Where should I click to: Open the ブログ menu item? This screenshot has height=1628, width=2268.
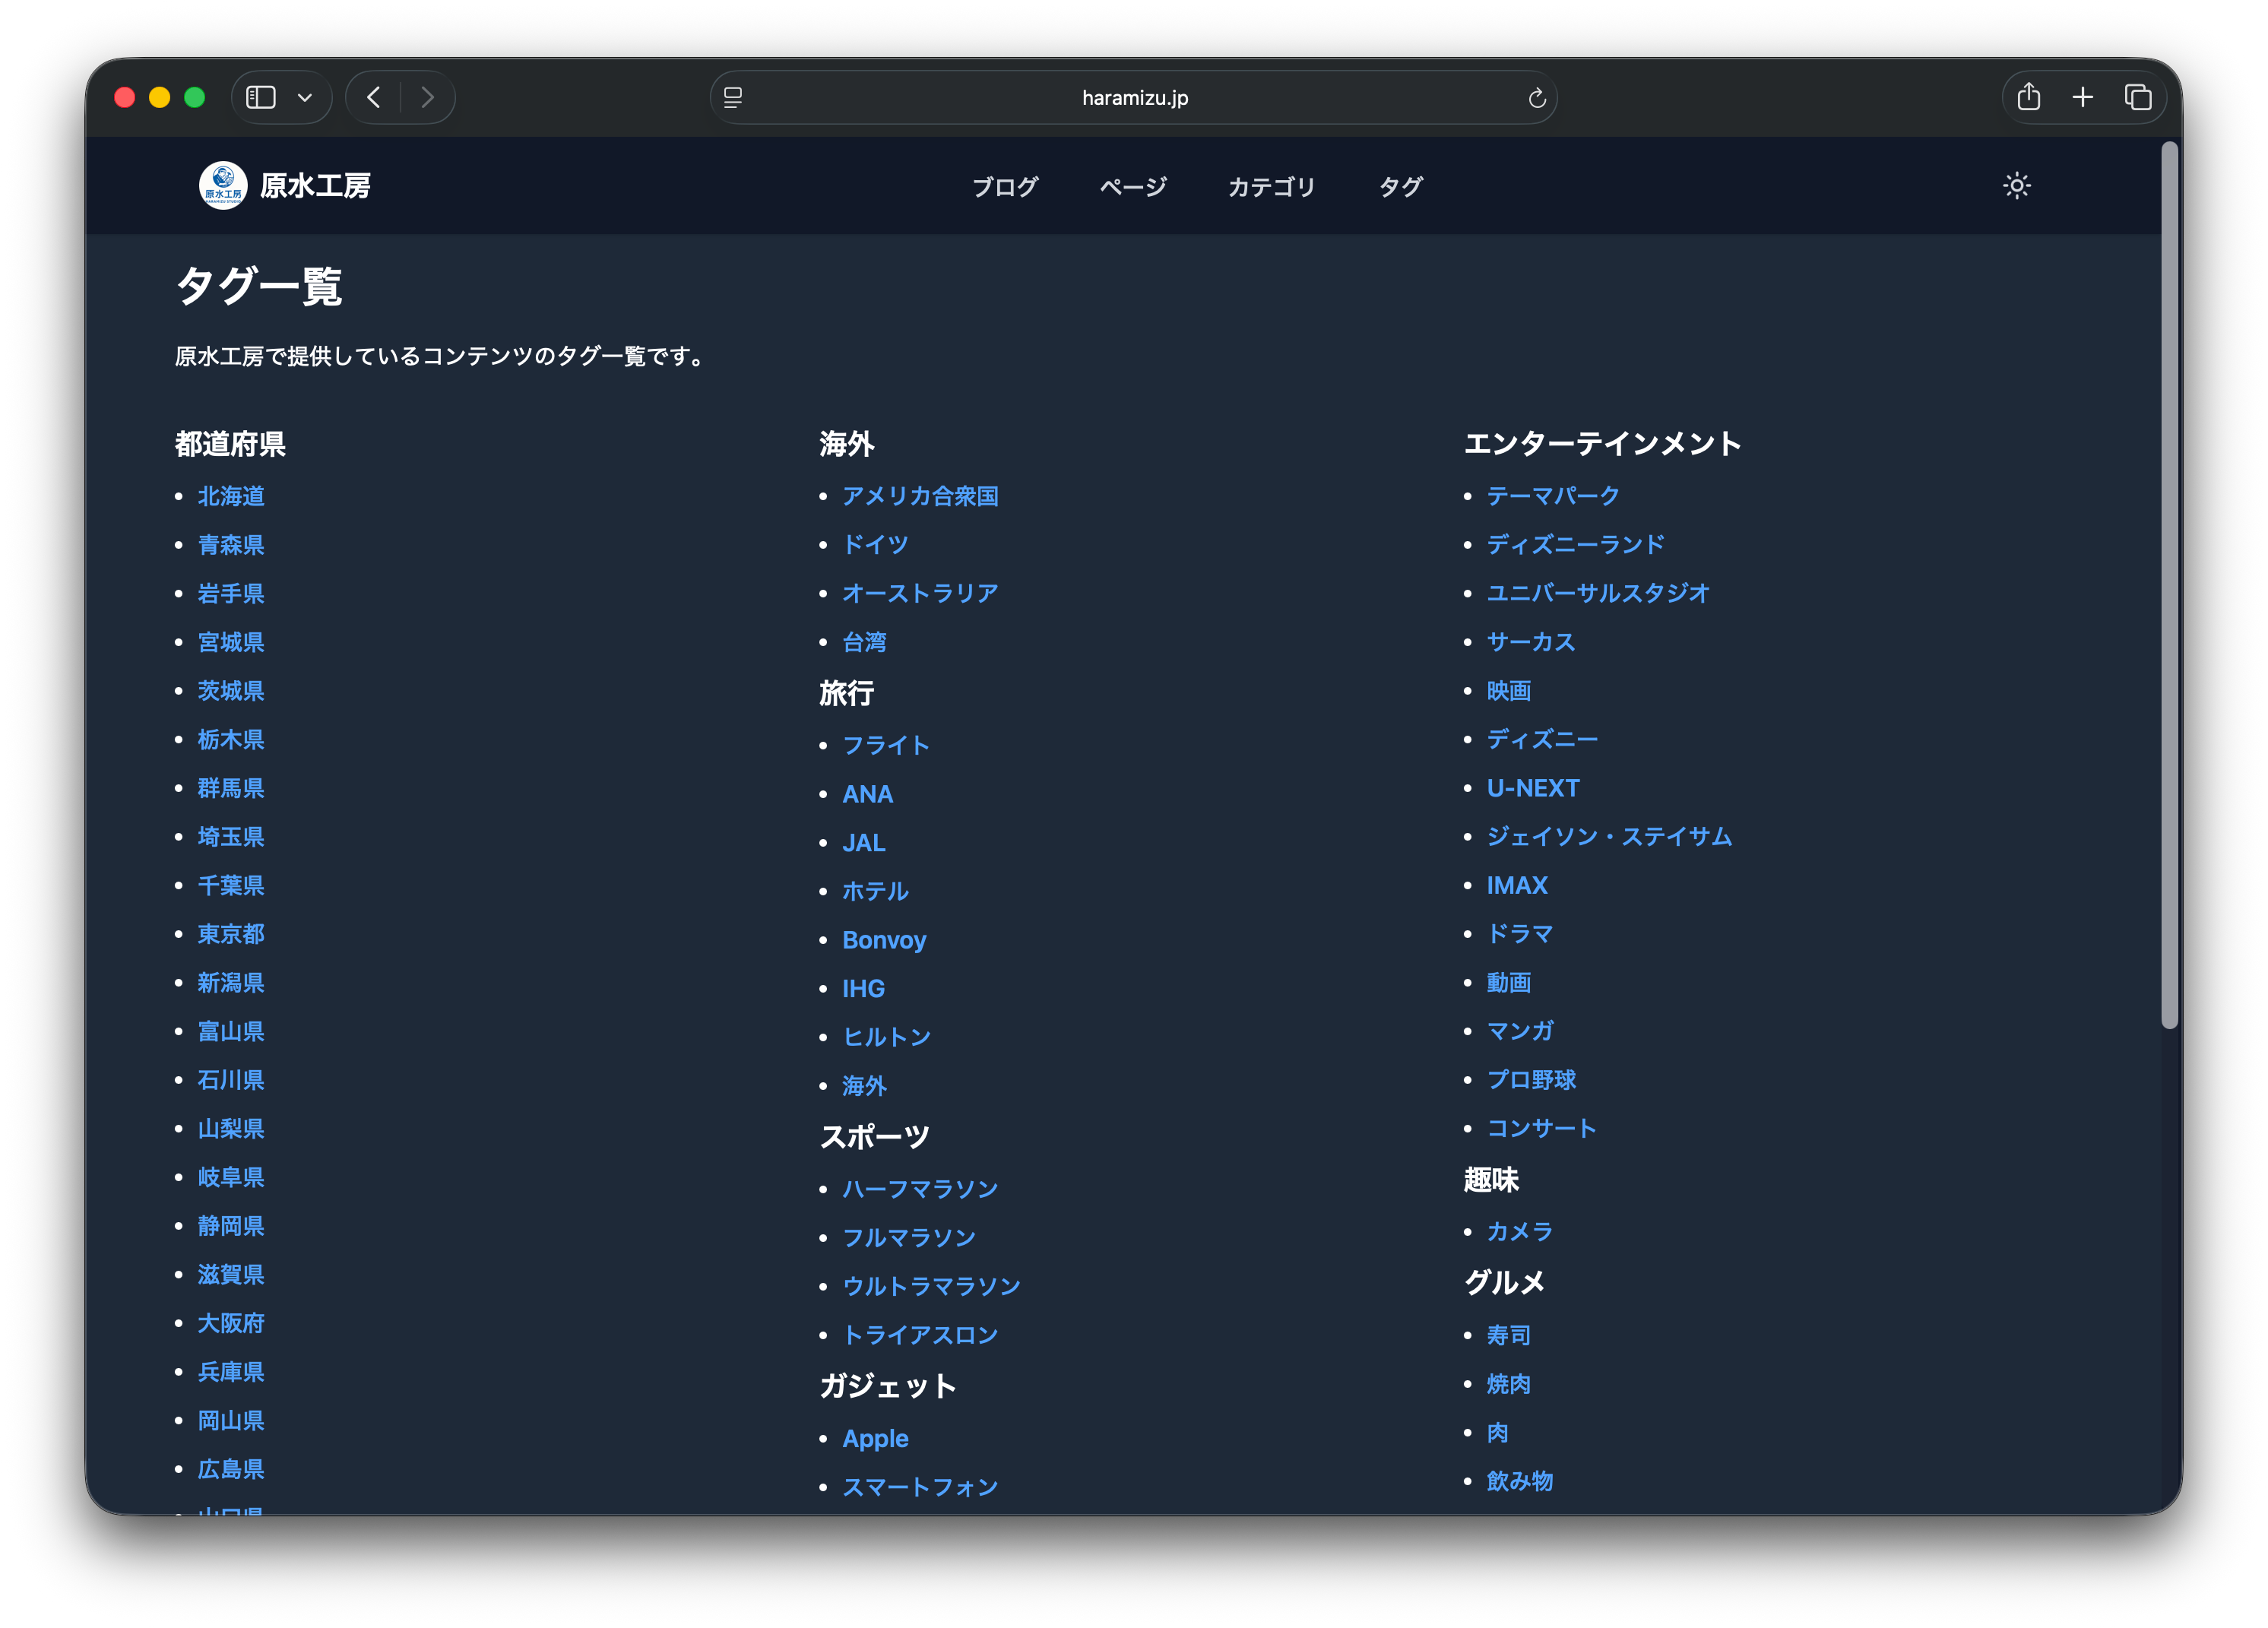click(1005, 187)
